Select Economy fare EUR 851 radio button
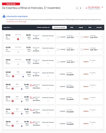This screenshot has height=133, width=106. point(58,37)
